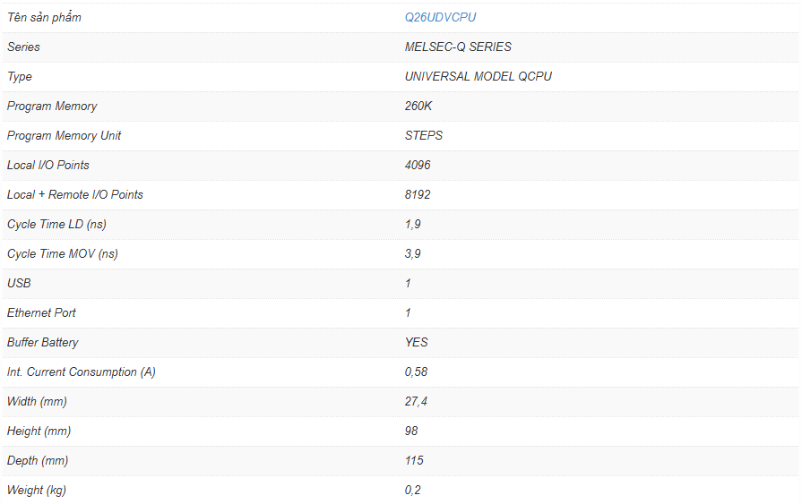Click the 'YES' Buffer Battery value
This screenshot has height=504, width=802.
click(417, 342)
